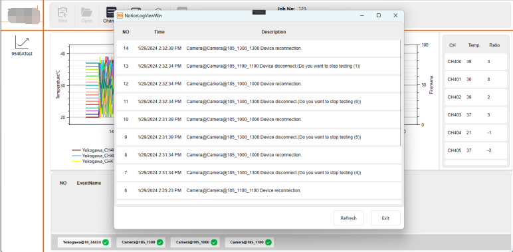Select the CH401 channel row
This screenshot has height=252, width=513.
pos(476,79)
